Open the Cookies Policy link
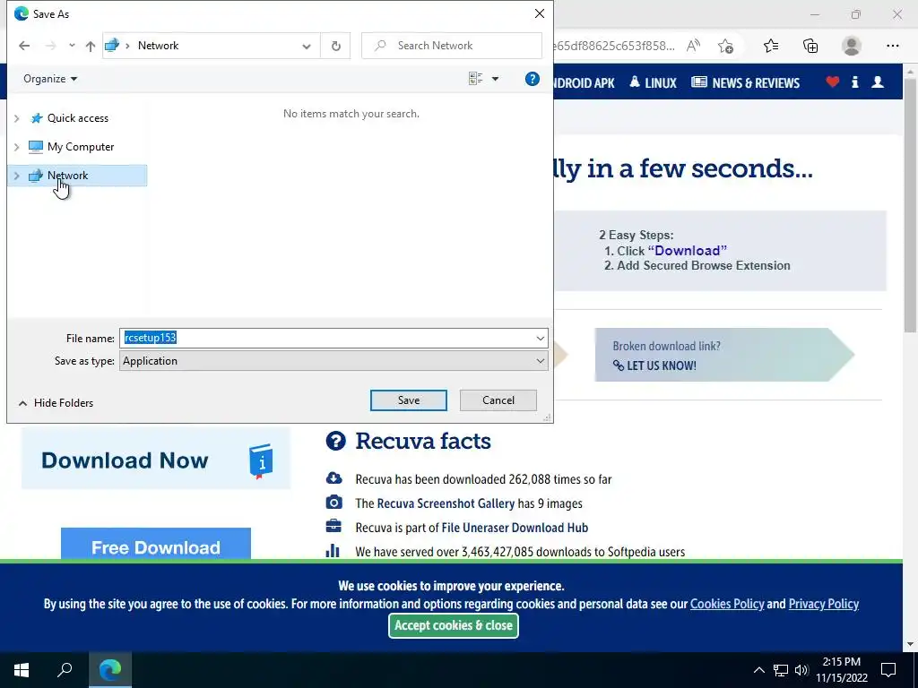This screenshot has width=918, height=688. 727,604
